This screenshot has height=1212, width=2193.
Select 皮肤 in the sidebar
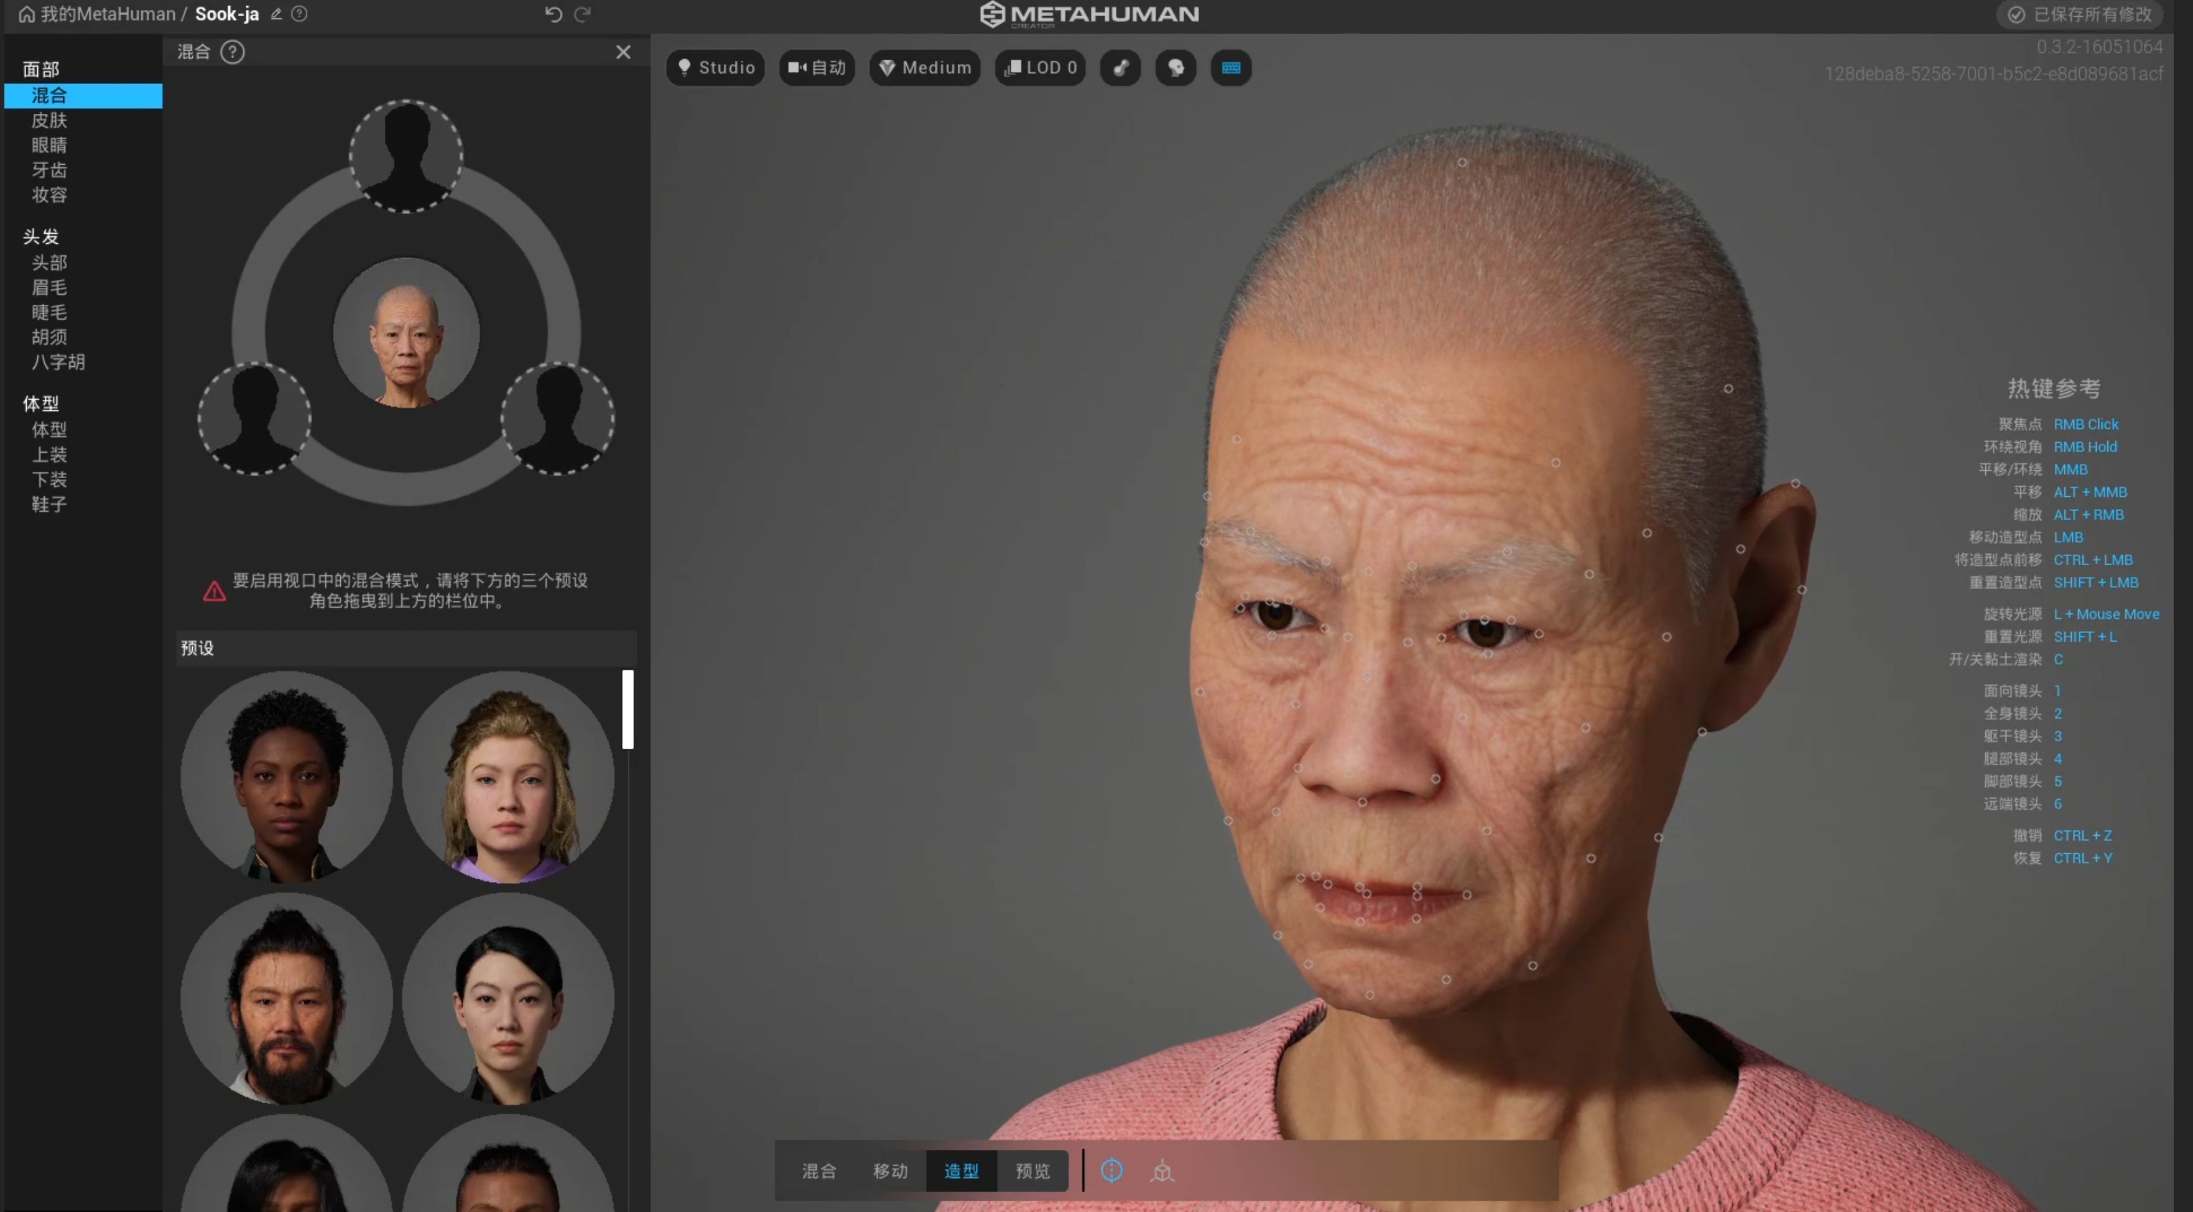tap(49, 120)
